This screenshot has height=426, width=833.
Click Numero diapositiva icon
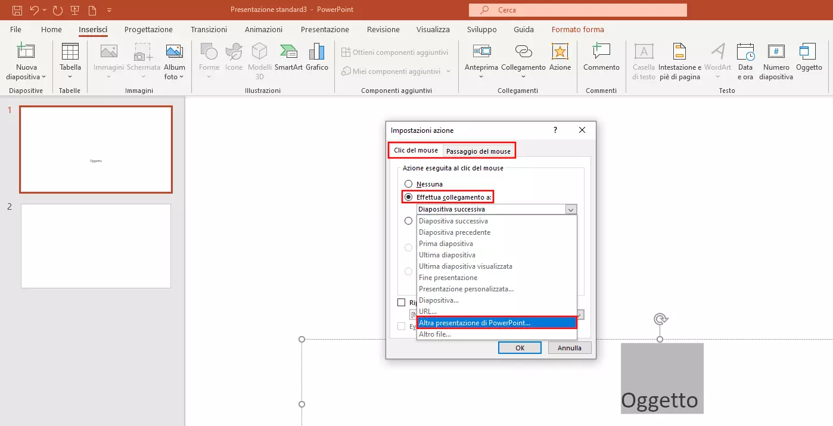coord(776,52)
